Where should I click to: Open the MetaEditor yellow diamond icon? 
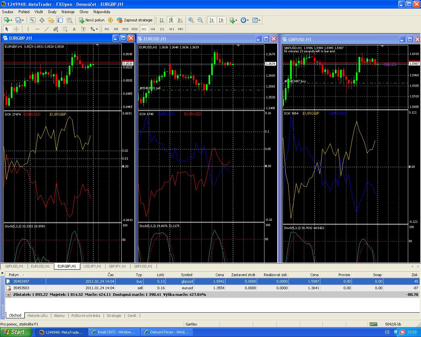pos(110,20)
